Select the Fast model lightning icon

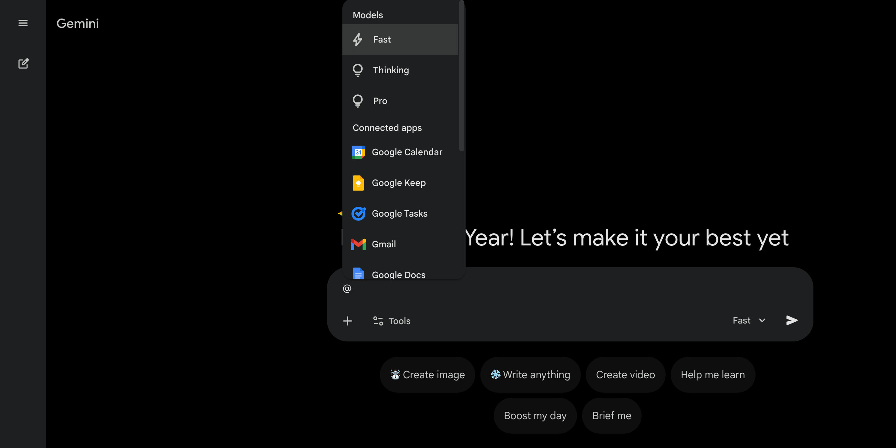pos(357,39)
